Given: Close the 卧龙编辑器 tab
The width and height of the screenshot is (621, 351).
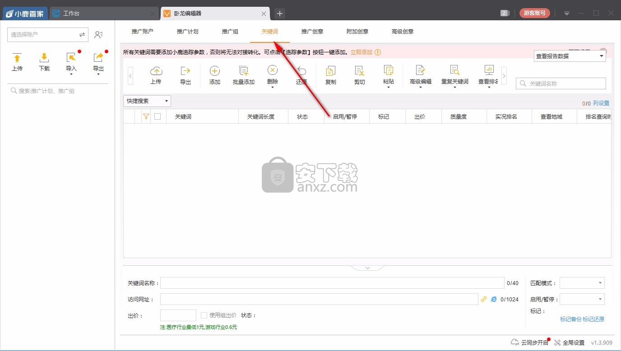Looking at the screenshot, I should point(264,14).
